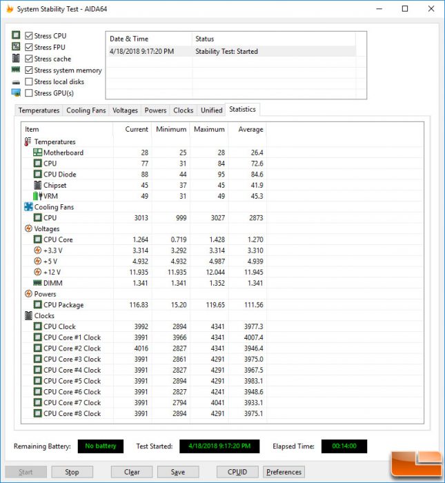Viewport: 445px width, 483px height.
Task: Click the CPU Package average value 111.56
Action: [254, 305]
